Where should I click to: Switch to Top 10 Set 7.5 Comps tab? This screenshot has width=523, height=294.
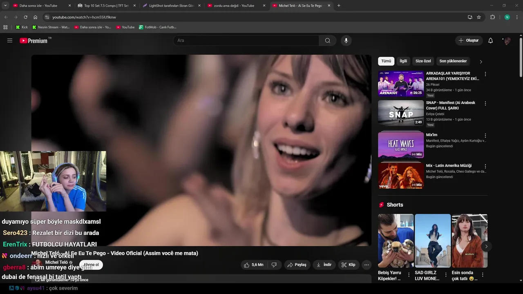106,6
